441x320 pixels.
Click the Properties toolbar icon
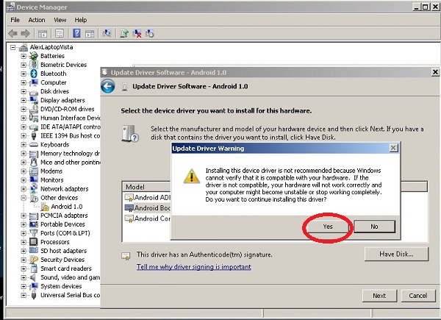60,34
